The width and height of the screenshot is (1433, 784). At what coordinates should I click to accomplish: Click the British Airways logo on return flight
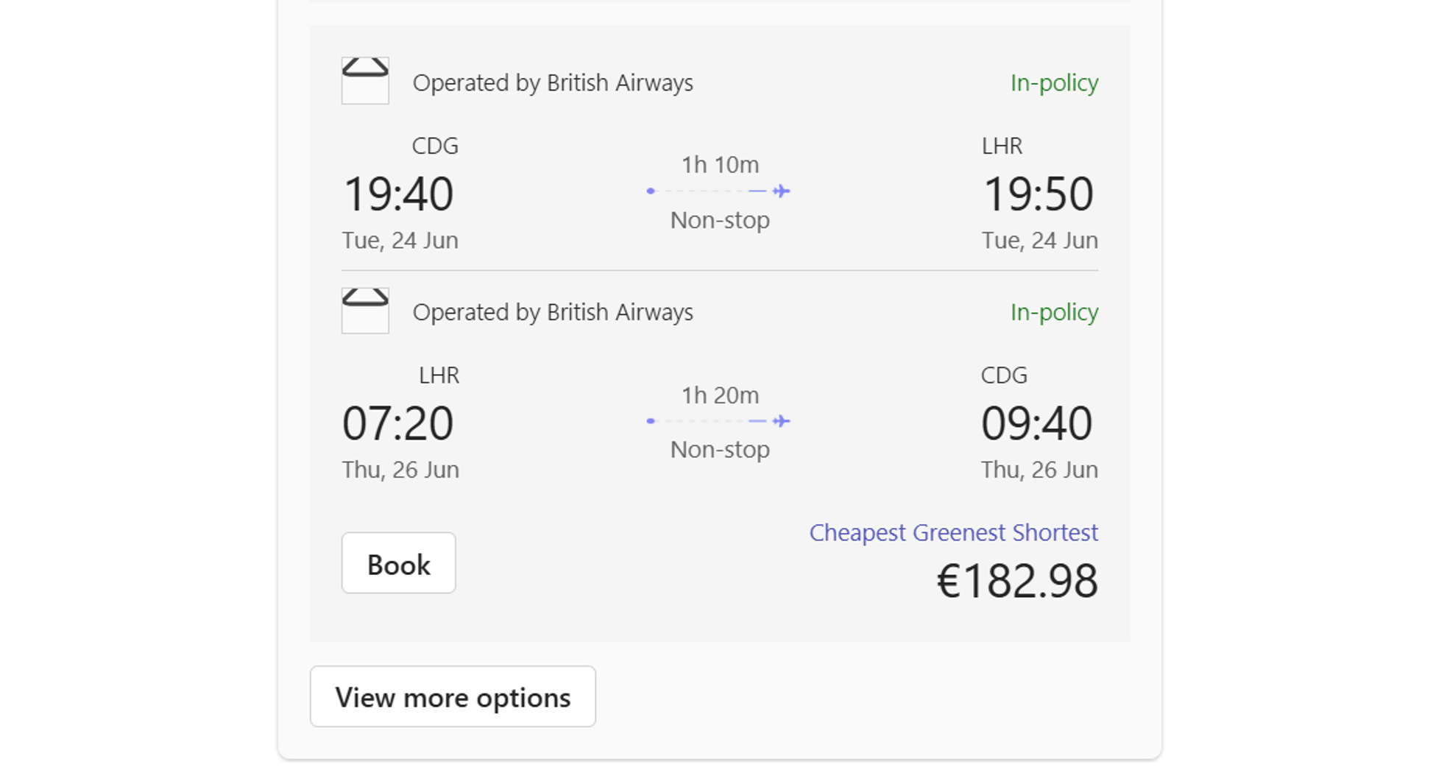tap(365, 310)
